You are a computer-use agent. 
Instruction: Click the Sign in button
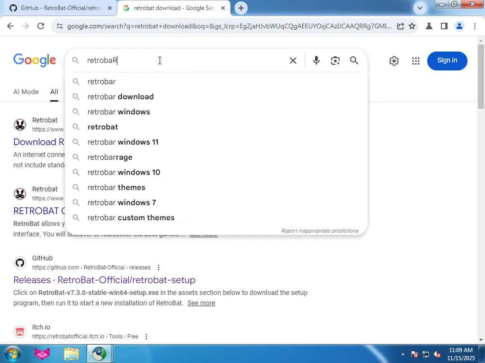(447, 60)
